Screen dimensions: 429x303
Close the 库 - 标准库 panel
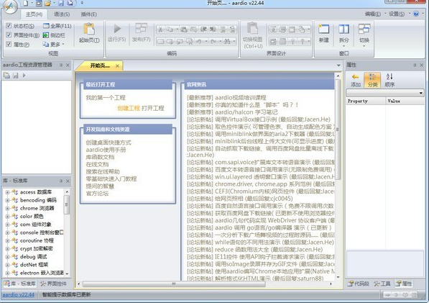point(68,181)
